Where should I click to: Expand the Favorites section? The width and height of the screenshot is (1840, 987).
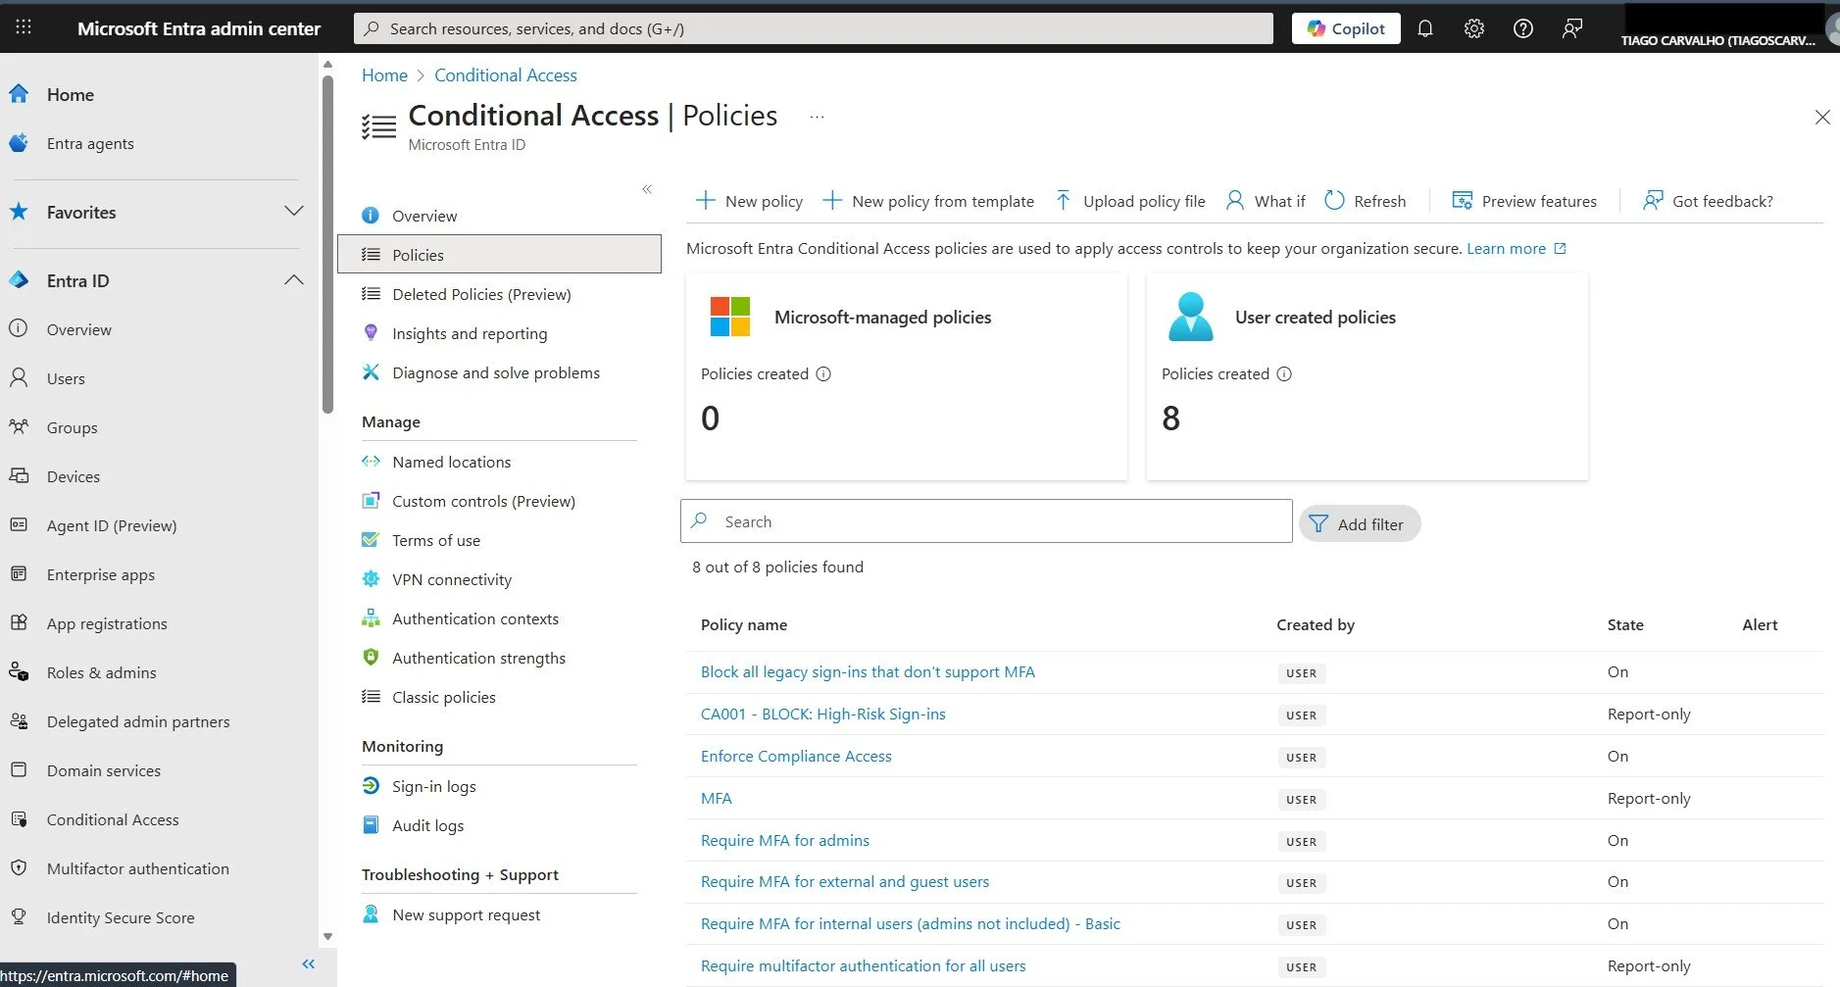point(294,212)
